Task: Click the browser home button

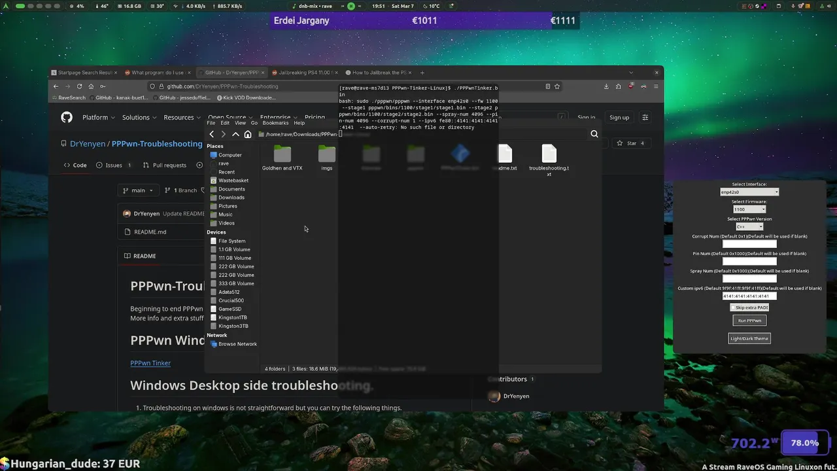Action: [91, 86]
